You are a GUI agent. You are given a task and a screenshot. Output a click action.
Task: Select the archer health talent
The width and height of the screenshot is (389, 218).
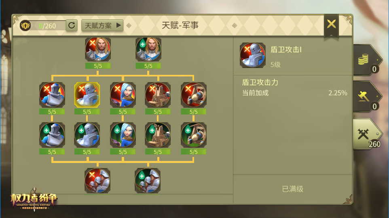point(123,135)
